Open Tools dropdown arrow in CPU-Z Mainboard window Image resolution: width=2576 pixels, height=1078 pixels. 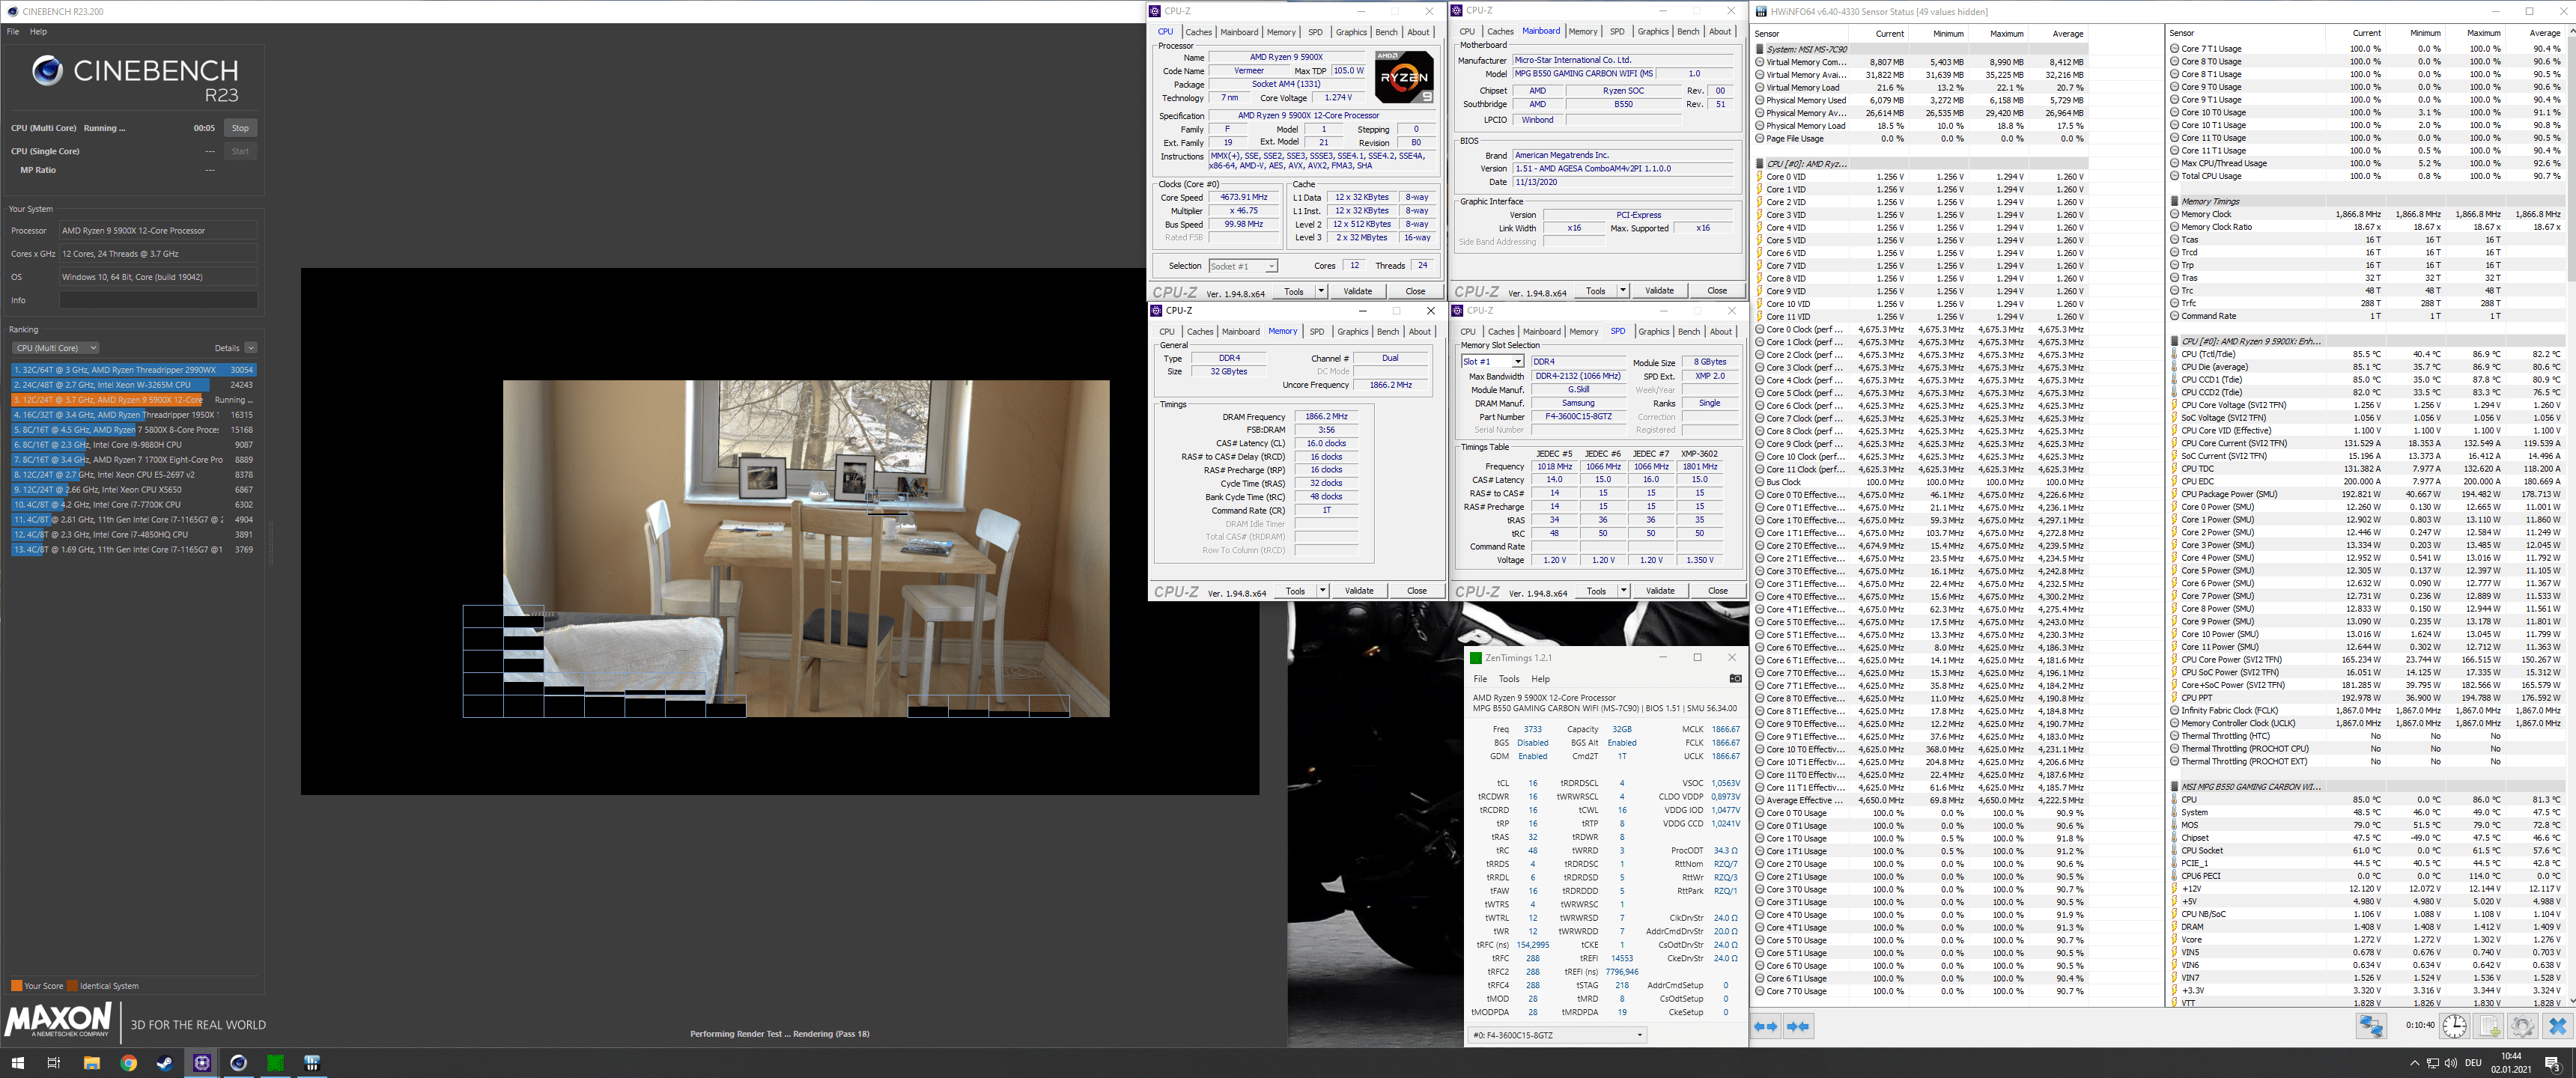1622,291
